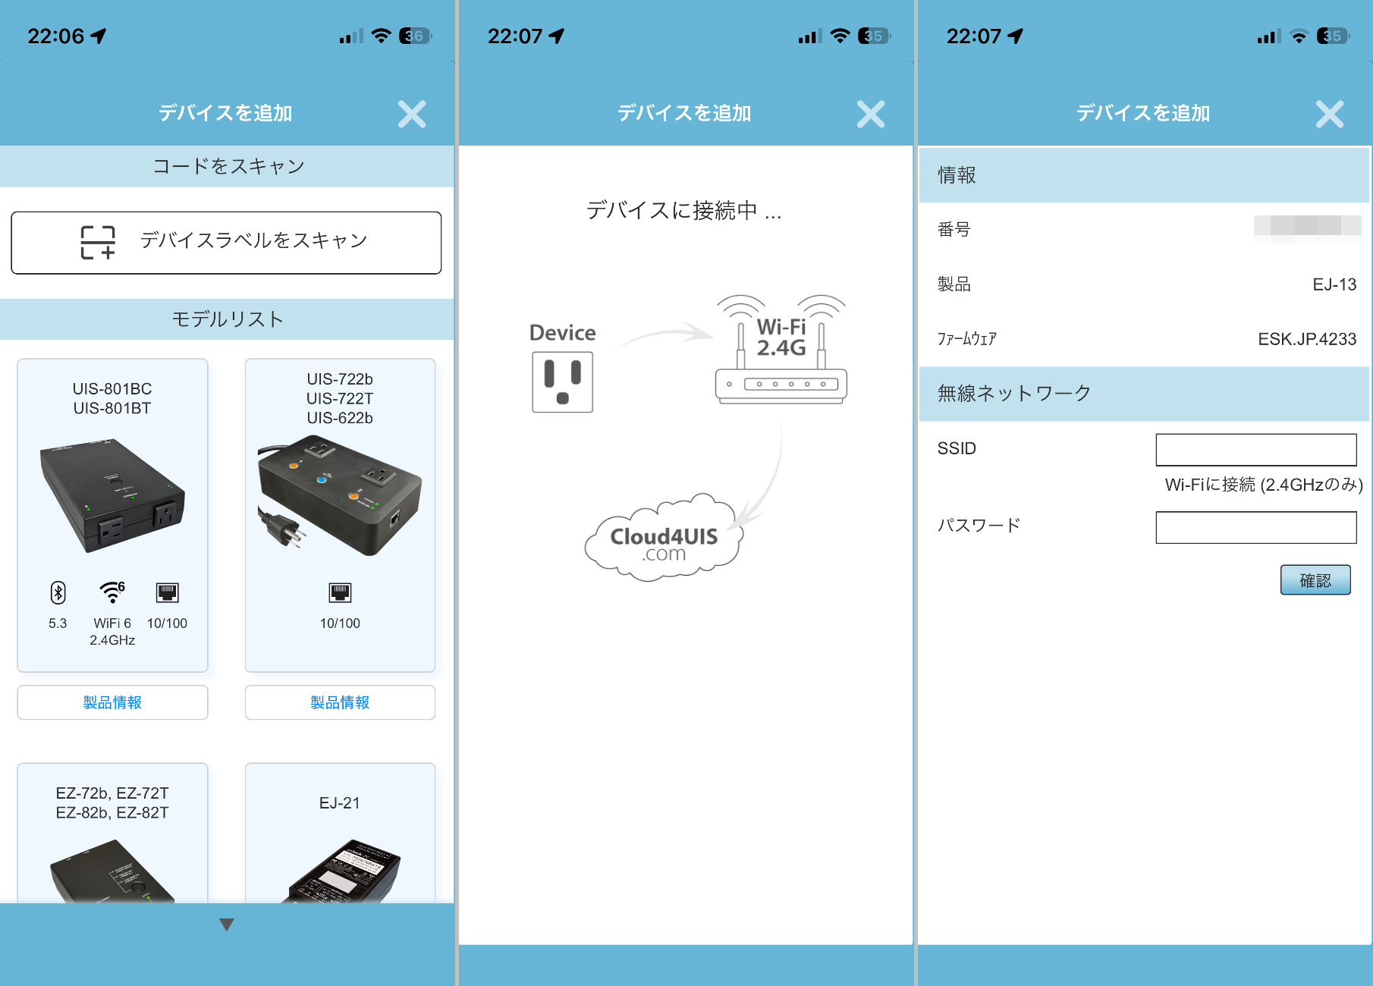
Task: Select the UIS-722b / UIS-722T model card
Action: pos(340,515)
